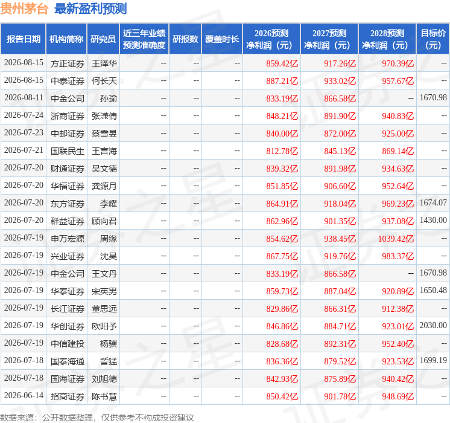450x423 pixels.
Task: Click the 报告日期 column header
Action: pos(24,39)
